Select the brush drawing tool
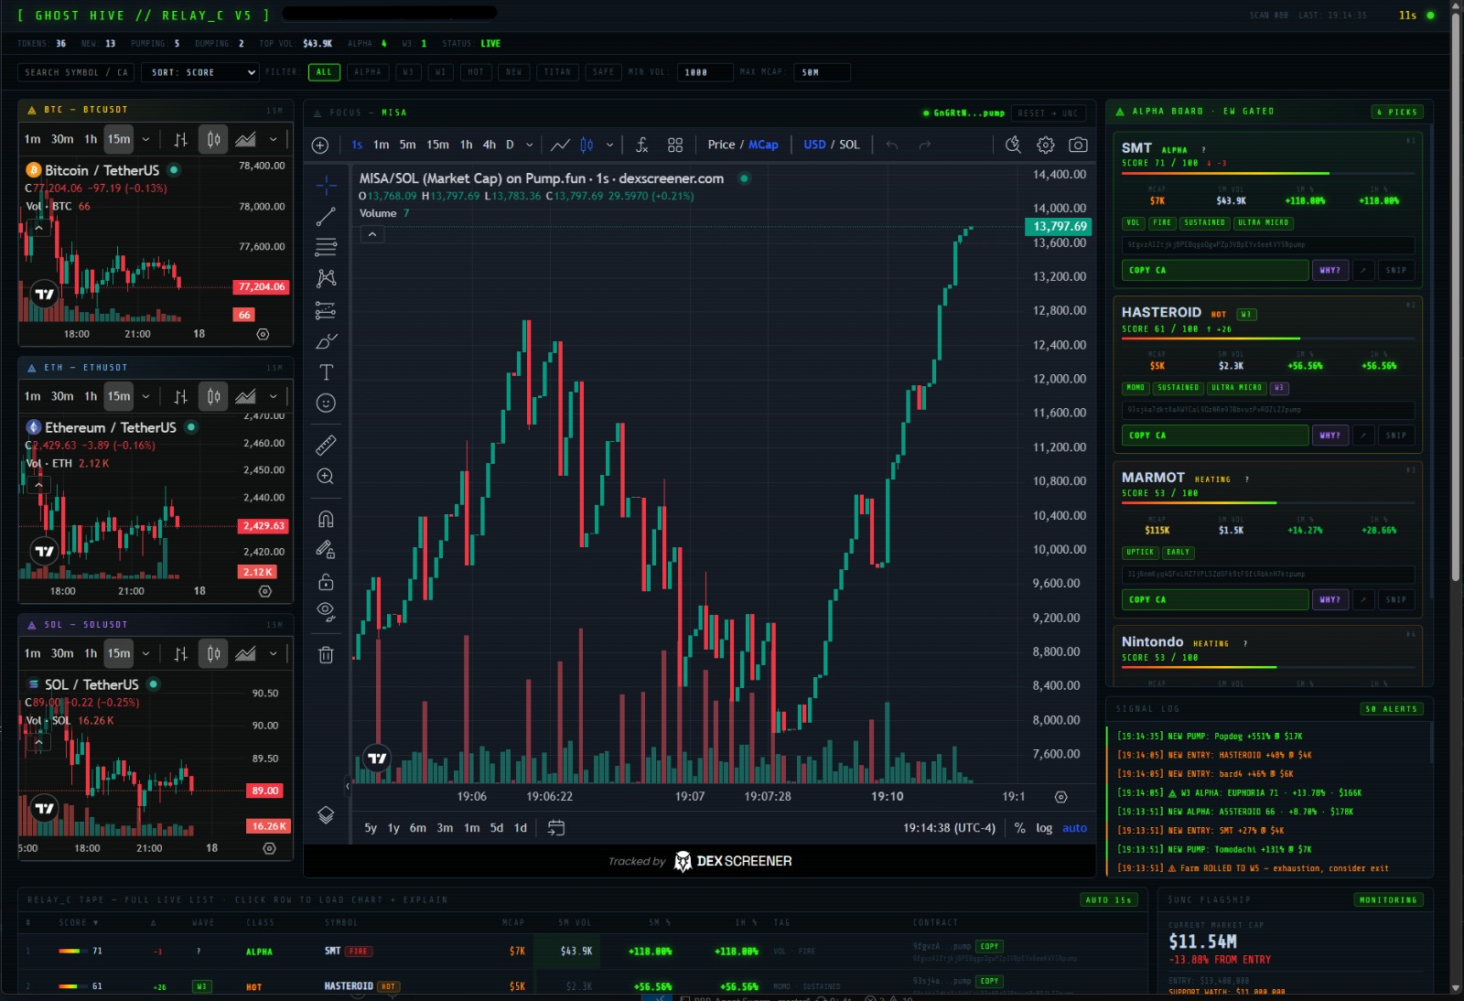The width and height of the screenshot is (1464, 1001). coord(326,341)
